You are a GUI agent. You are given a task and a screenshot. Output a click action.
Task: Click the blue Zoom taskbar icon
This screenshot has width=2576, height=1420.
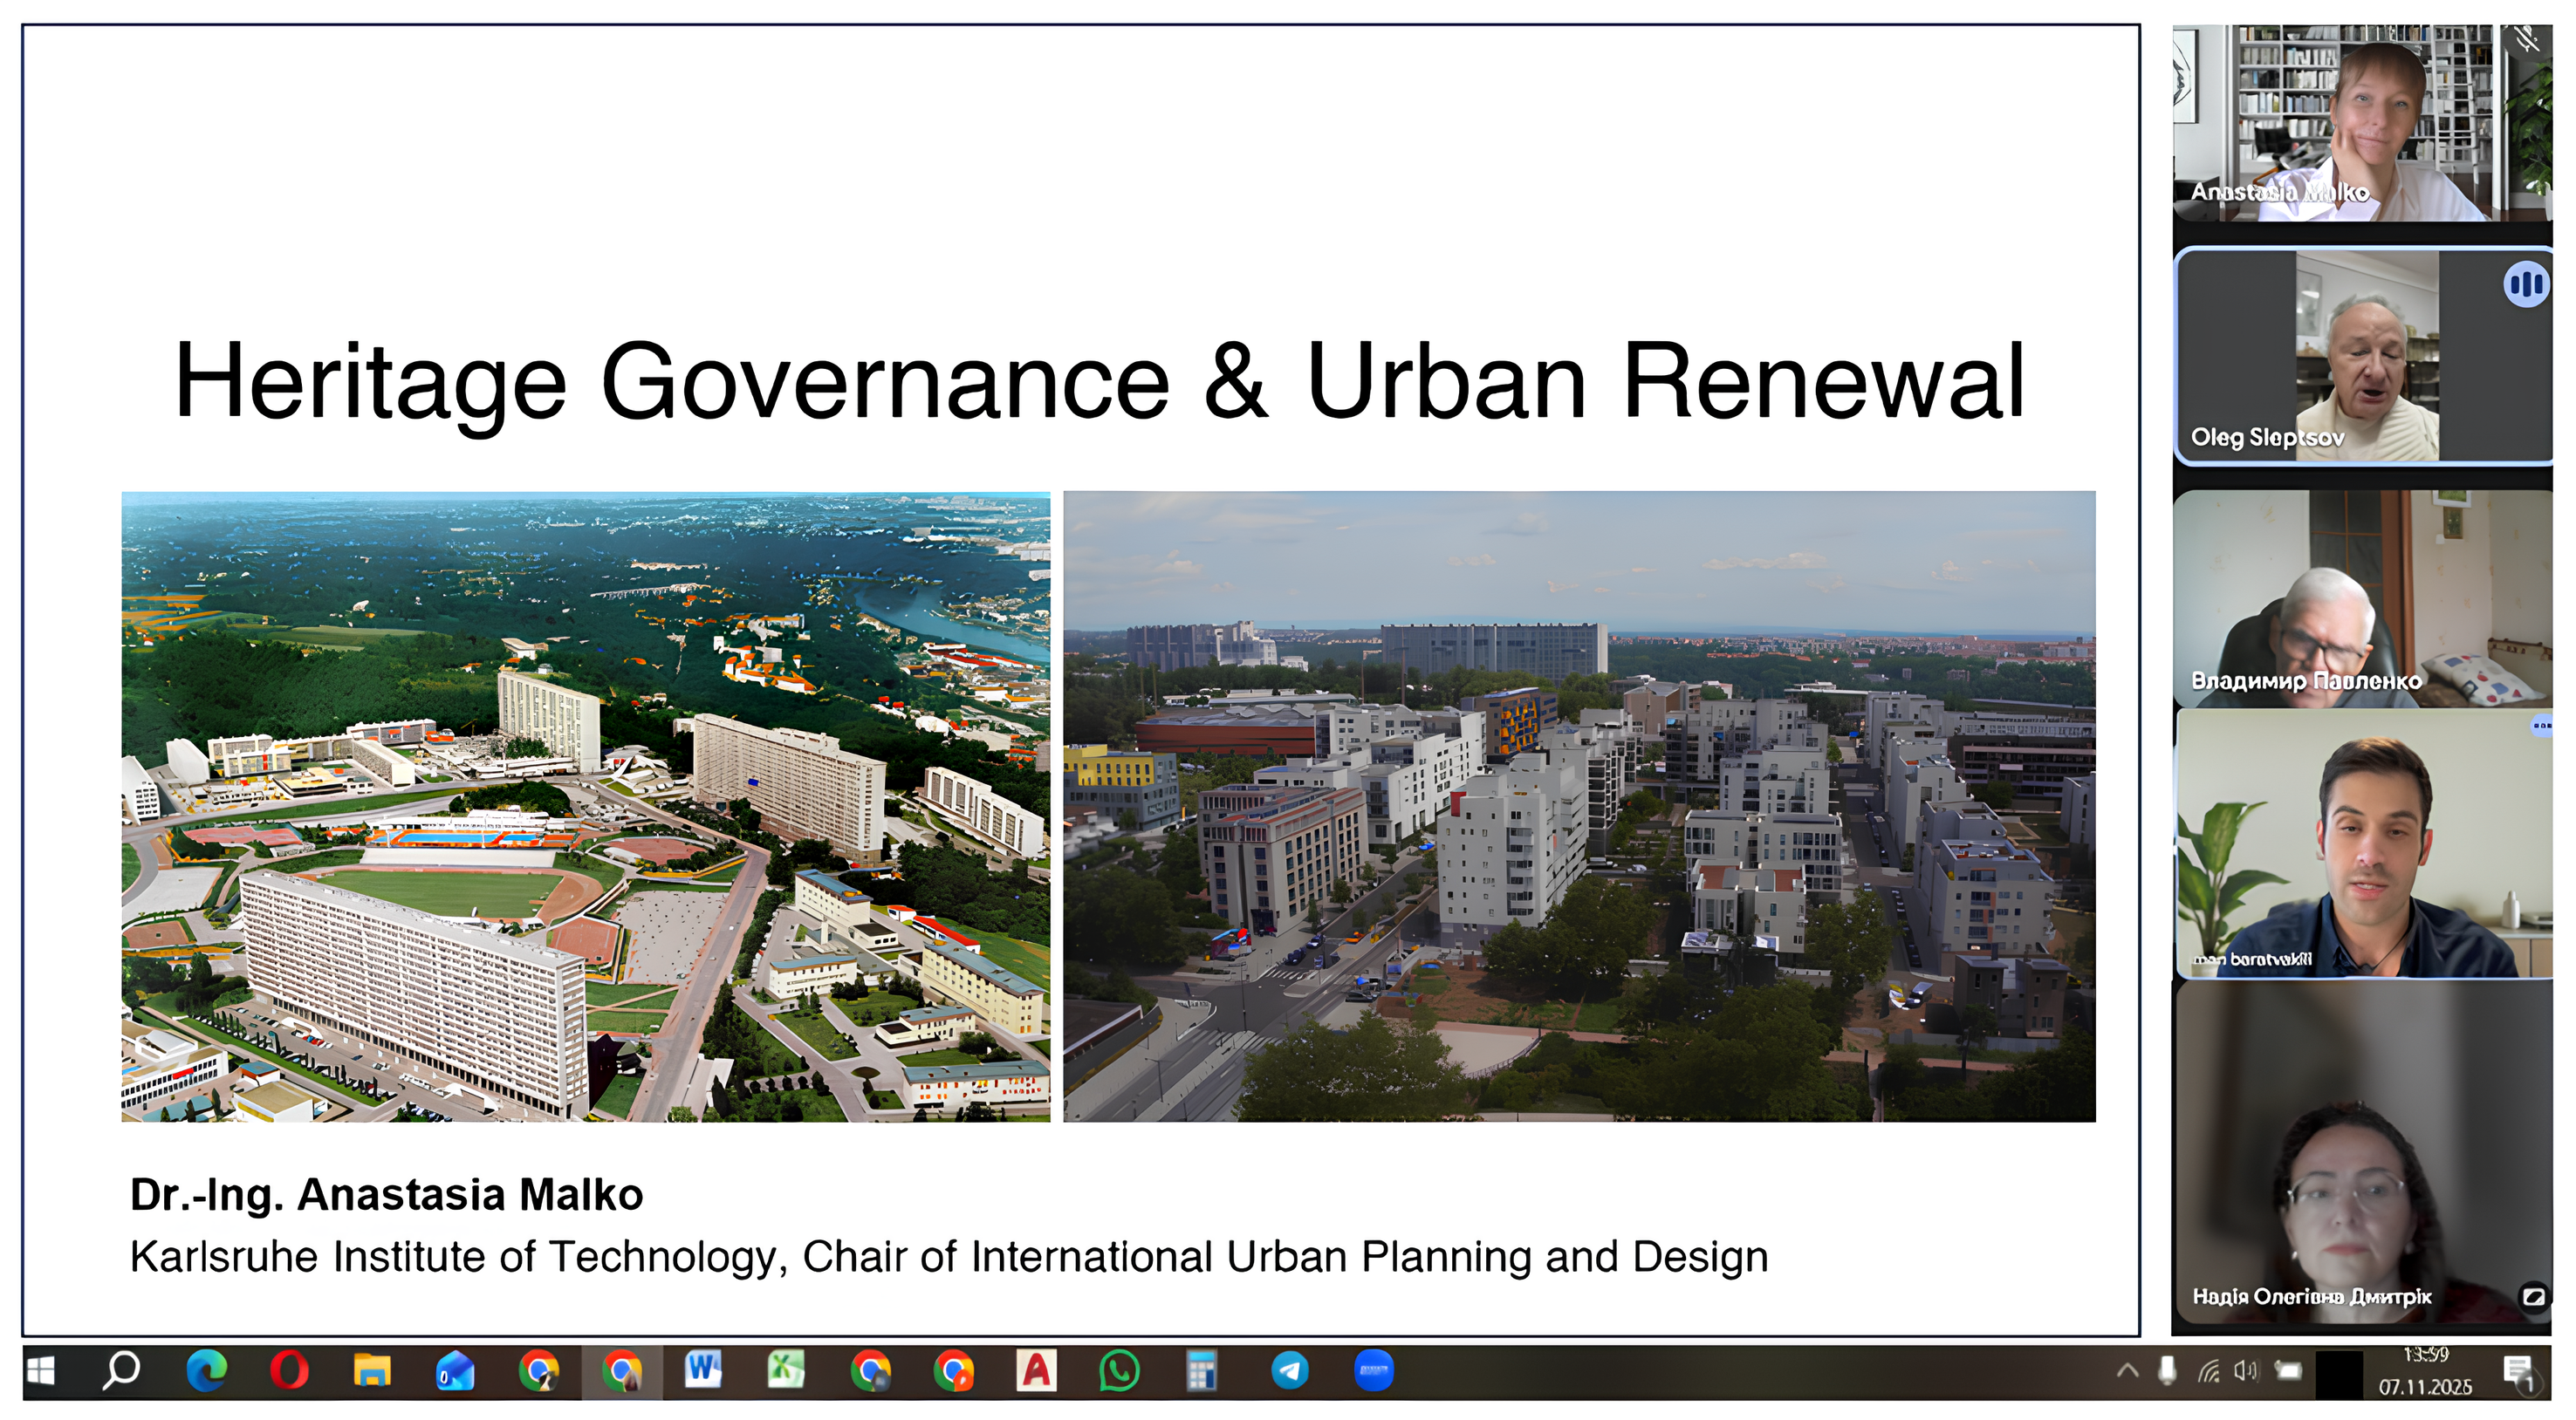(x=1374, y=1370)
